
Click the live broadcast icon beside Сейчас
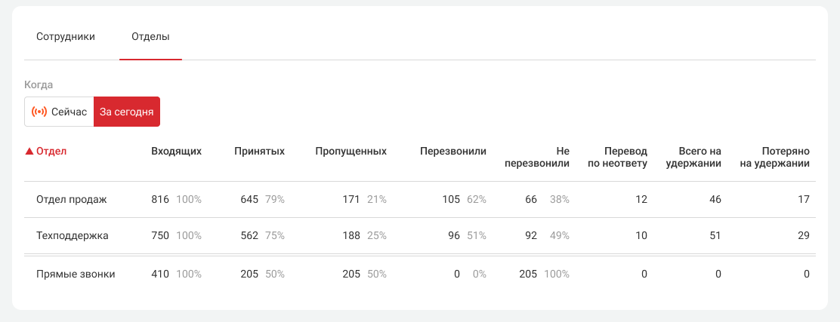coord(39,112)
